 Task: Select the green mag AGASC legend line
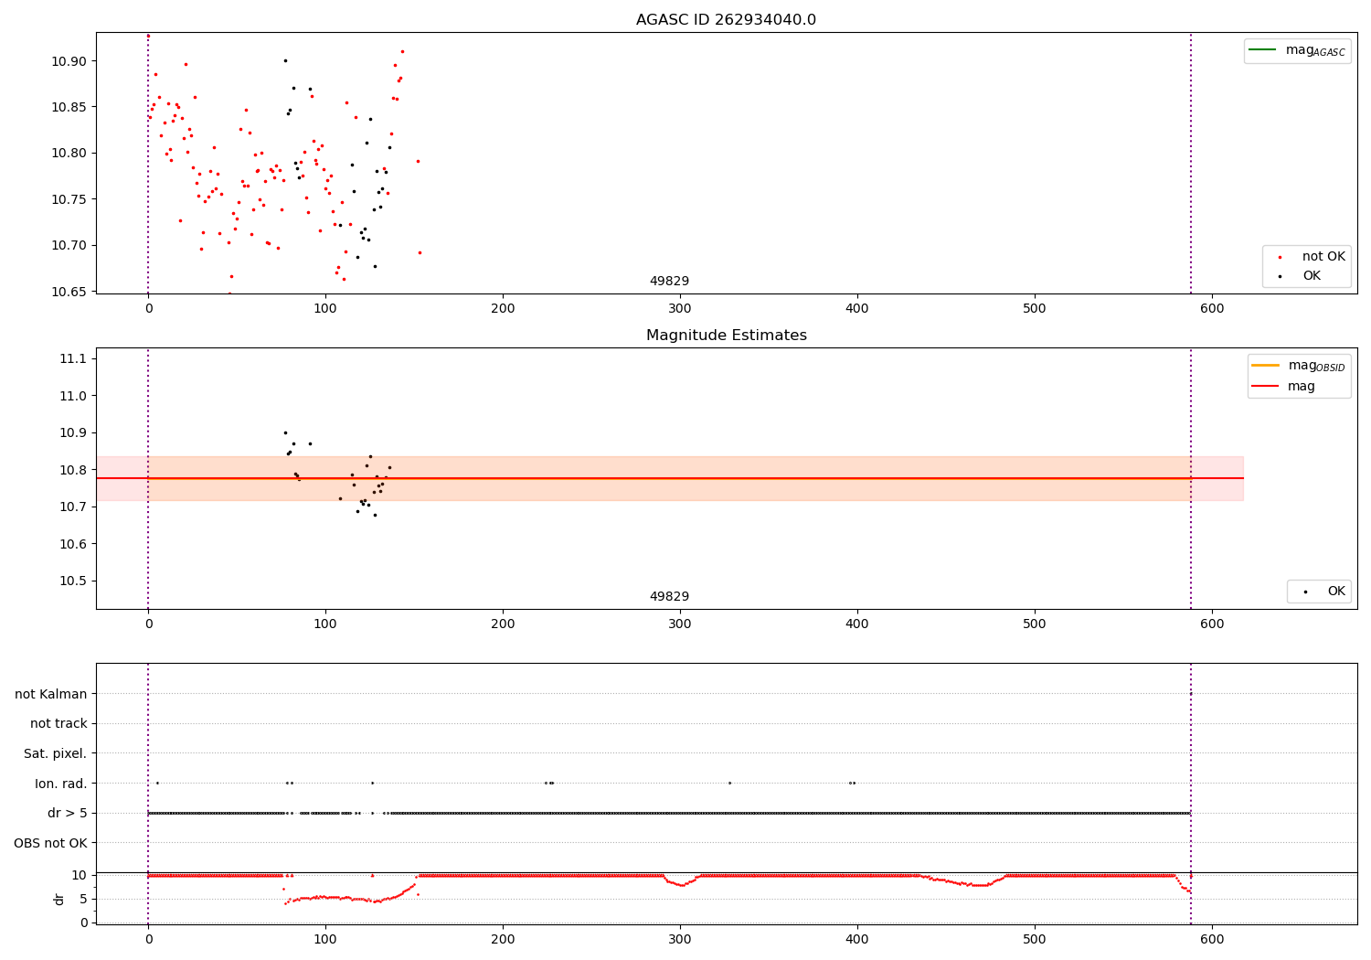coord(1262,49)
